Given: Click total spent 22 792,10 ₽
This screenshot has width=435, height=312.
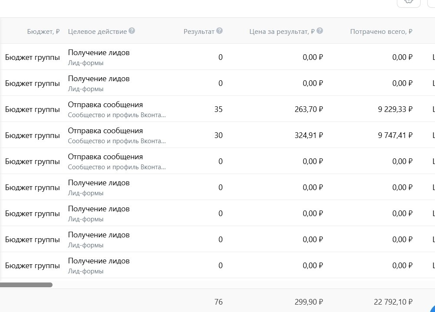Looking at the screenshot, I should click(393, 302).
